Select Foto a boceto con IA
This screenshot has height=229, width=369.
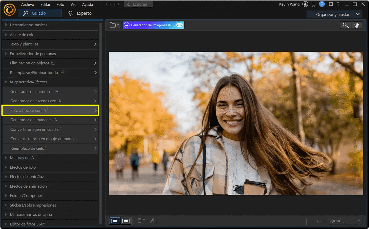click(x=50, y=111)
